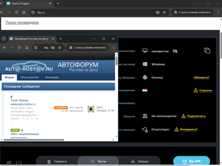Open site info icon in Автофорум address bar

[36, 47]
